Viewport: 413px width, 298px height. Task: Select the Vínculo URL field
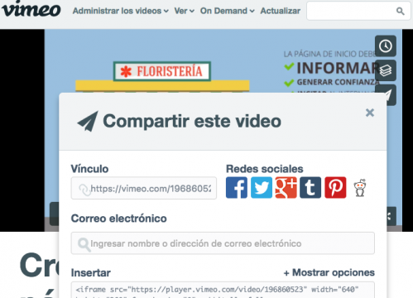pos(144,188)
